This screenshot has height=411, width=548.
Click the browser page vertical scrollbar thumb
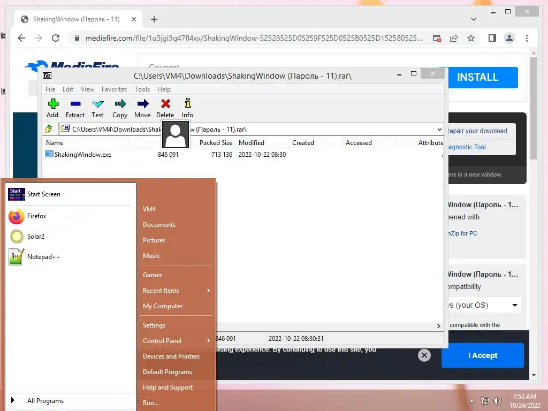pos(534,108)
